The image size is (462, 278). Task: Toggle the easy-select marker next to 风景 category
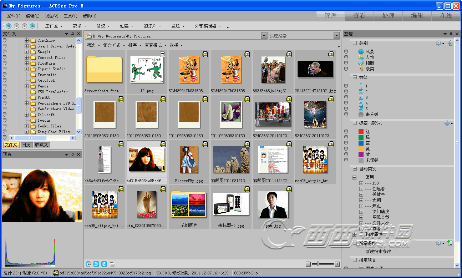pos(346,52)
